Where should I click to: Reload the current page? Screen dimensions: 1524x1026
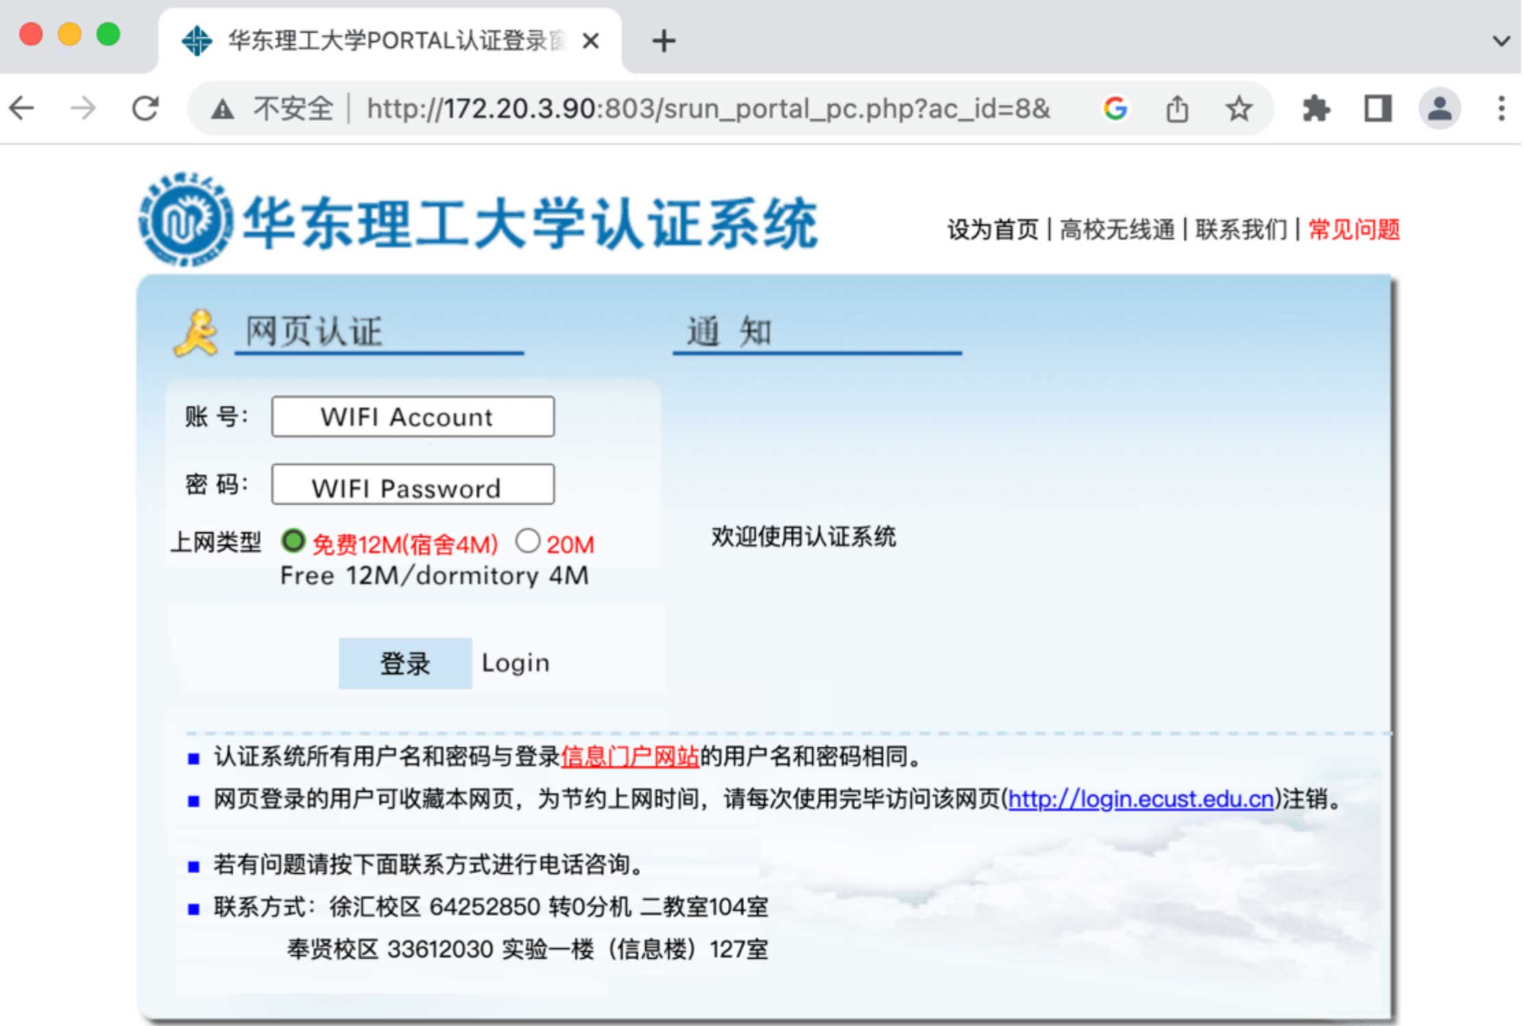(x=145, y=108)
